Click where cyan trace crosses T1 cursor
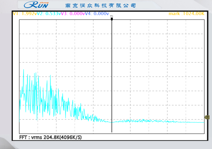 pos(112,122)
